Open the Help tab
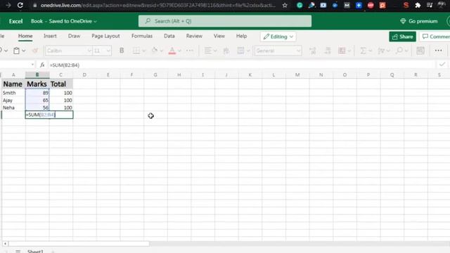The image size is (450, 253). click(241, 36)
